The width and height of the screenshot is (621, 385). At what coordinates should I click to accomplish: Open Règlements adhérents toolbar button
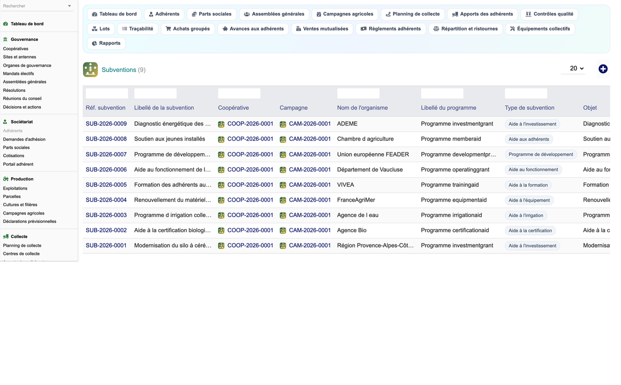391,28
